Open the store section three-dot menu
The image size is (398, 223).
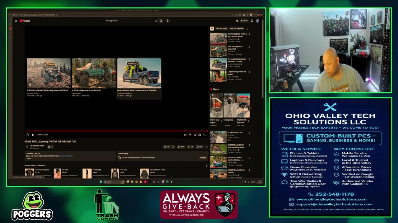point(206,165)
